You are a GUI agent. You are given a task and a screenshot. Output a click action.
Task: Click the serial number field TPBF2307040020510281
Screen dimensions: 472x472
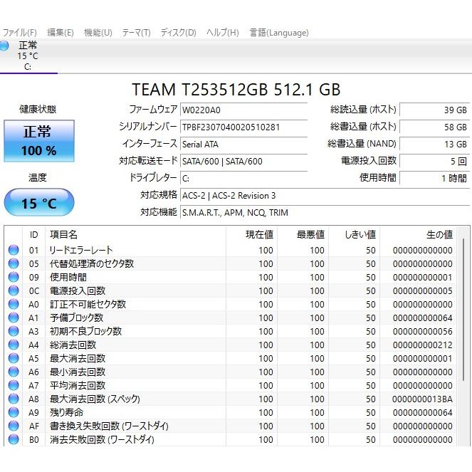(x=243, y=127)
